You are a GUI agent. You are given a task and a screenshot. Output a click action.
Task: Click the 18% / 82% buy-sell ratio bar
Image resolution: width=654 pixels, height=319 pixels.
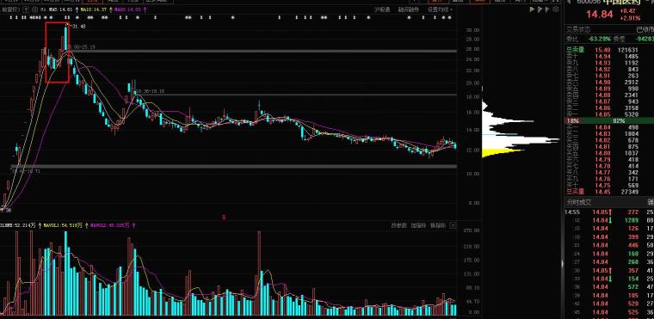tap(609, 121)
